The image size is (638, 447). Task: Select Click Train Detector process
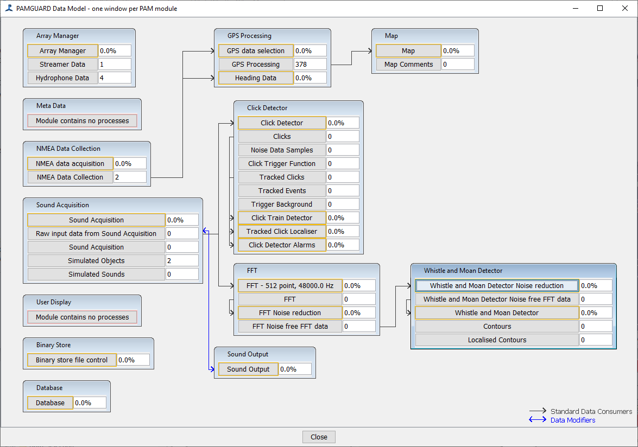(x=282, y=218)
